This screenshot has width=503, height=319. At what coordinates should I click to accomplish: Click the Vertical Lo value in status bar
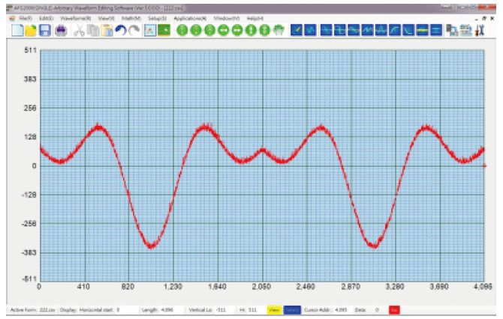[221, 310]
